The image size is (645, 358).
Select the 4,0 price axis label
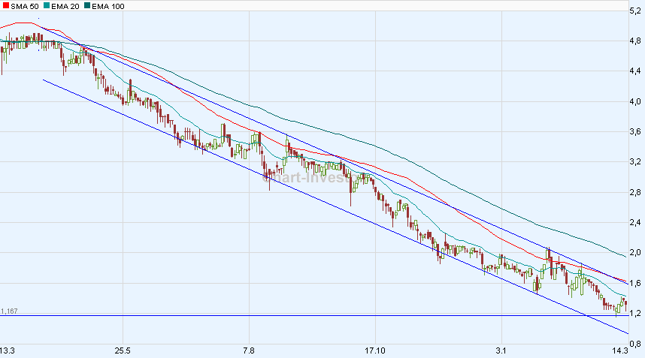pyautogui.click(x=635, y=102)
